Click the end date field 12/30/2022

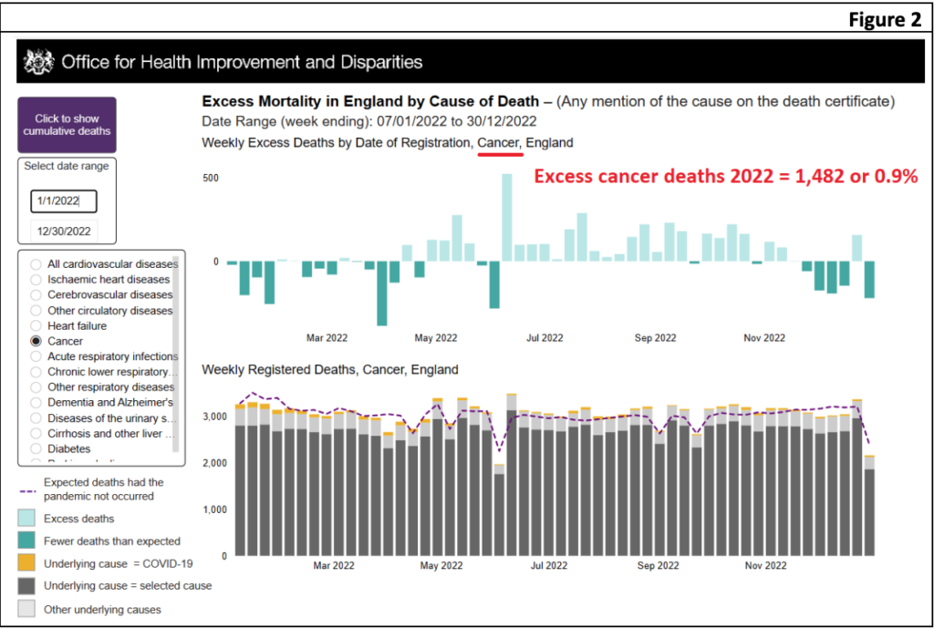(x=62, y=232)
